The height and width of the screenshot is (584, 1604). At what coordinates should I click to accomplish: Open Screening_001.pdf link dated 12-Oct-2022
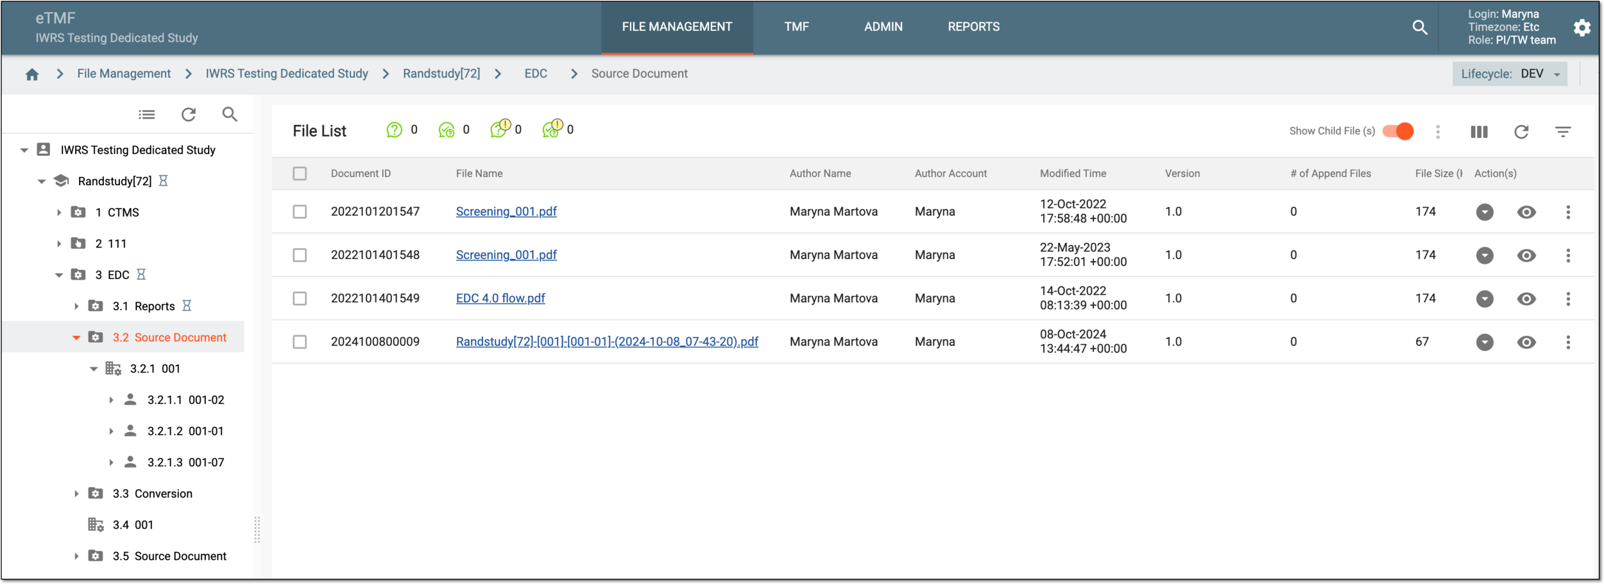(x=506, y=212)
